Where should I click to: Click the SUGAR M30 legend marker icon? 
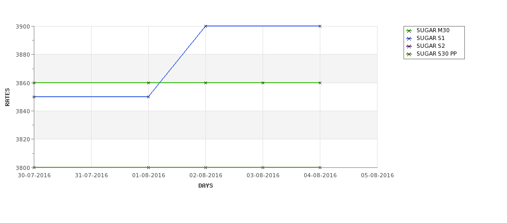409,31
